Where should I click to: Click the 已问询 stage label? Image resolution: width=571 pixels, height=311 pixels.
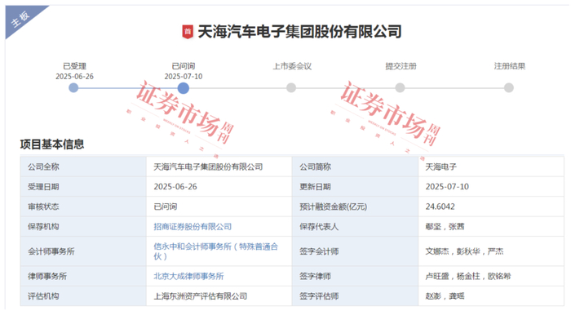click(x=184, y=66)
